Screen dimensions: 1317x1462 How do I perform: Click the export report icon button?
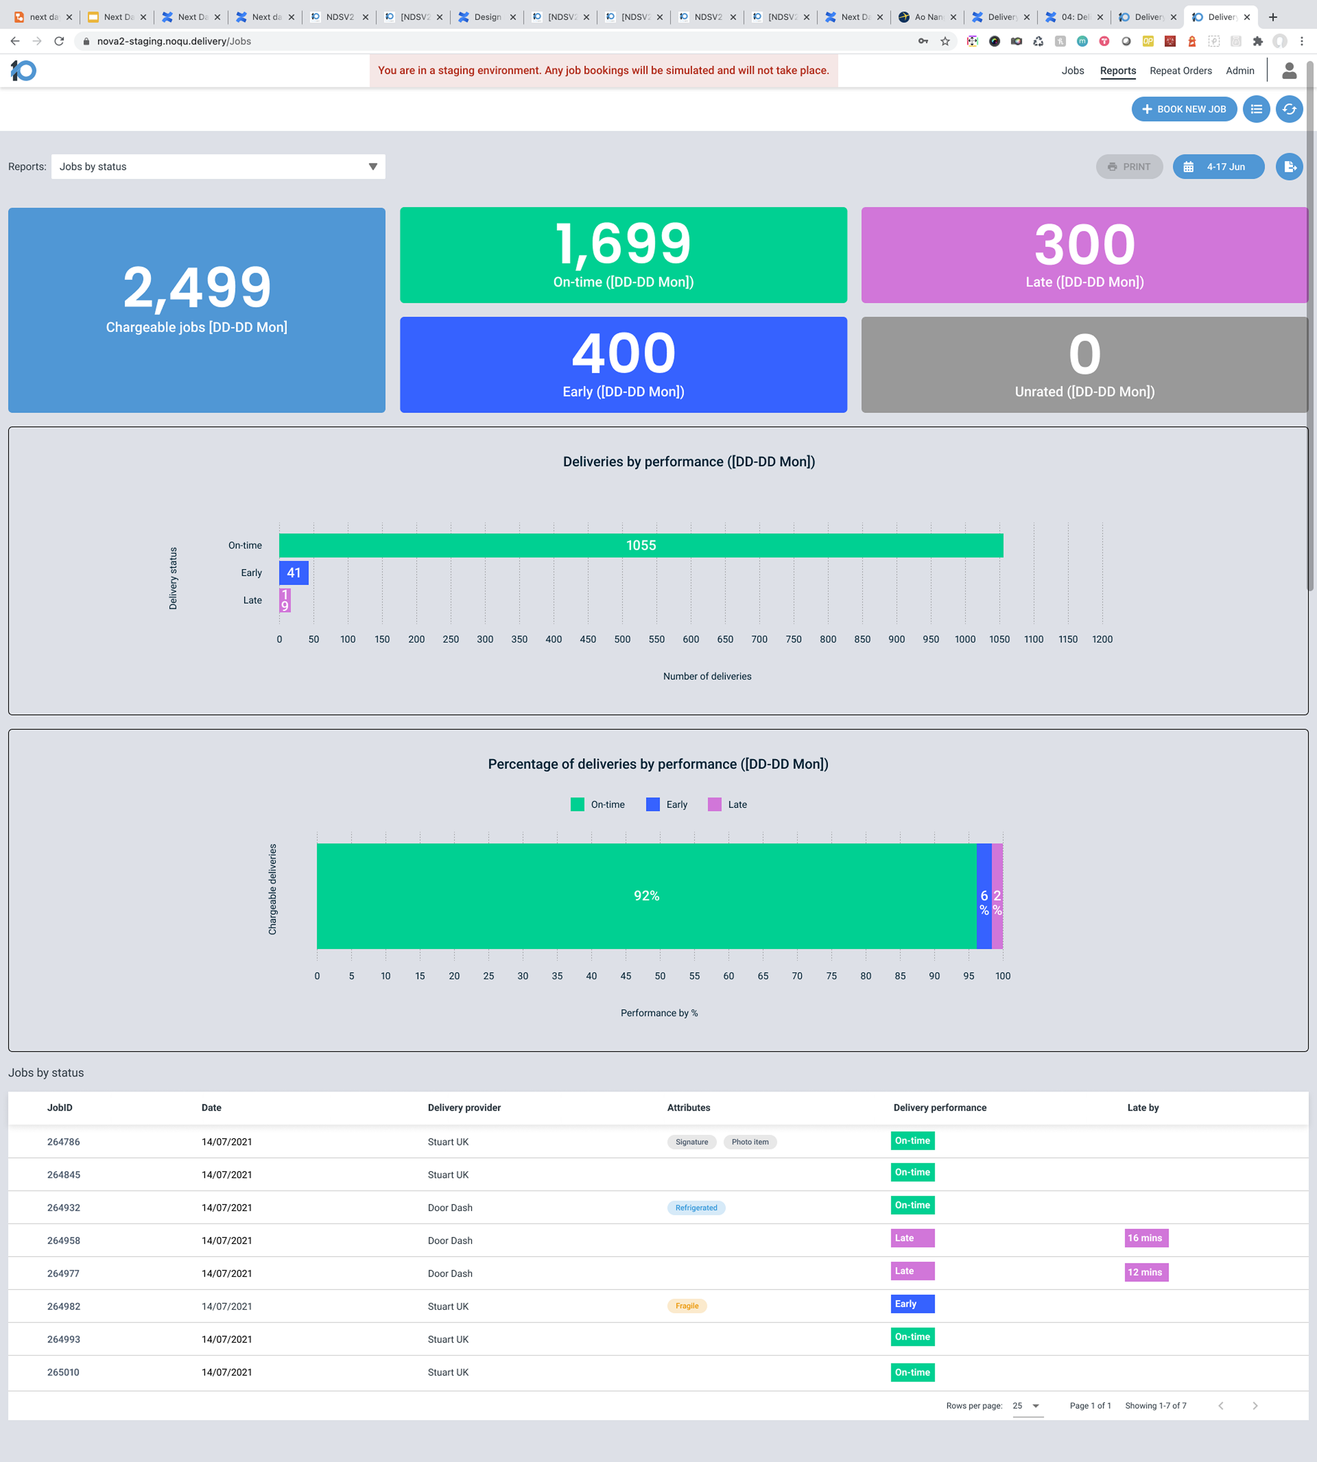(1289, 167)
